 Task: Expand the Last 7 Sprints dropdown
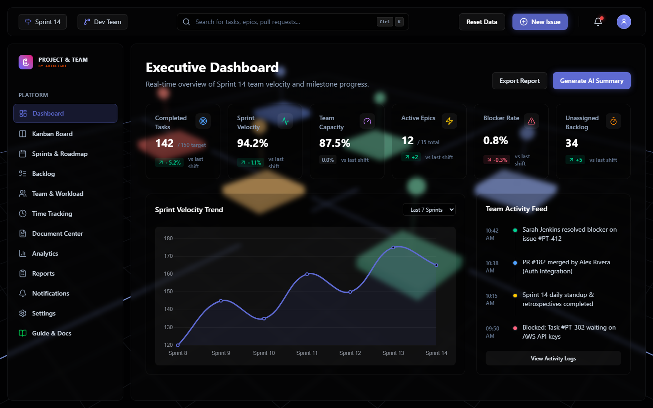pos(429,209)
